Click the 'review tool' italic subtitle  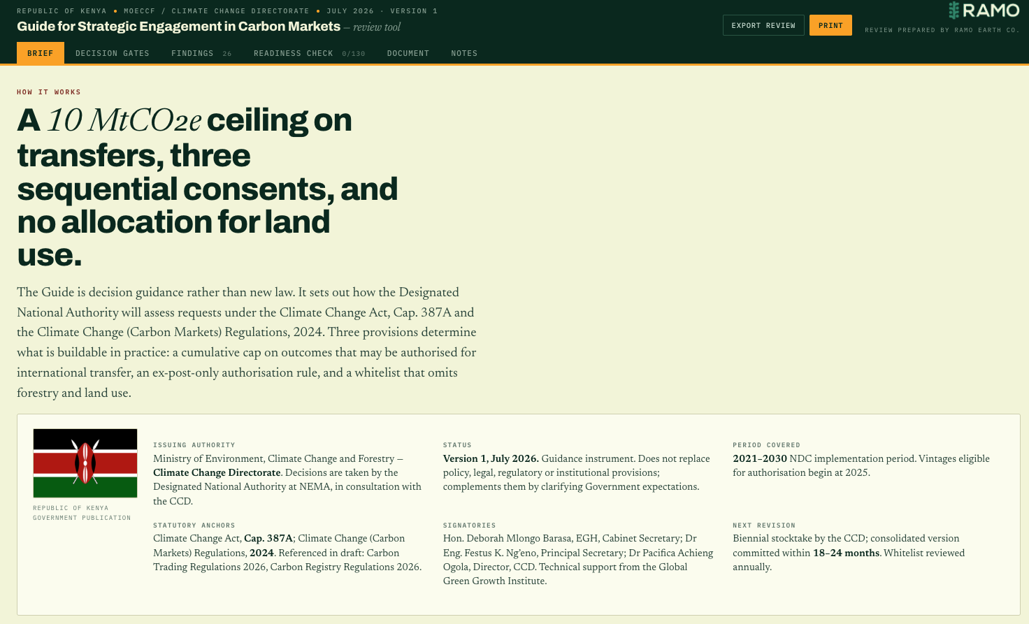pyautogui.click(x=377, y=27)
